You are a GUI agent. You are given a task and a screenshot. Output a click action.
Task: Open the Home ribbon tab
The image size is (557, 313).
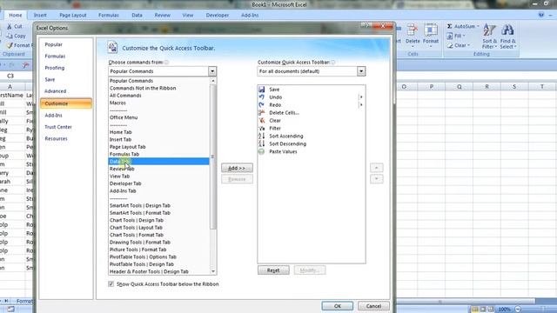(x=16, y=16)
